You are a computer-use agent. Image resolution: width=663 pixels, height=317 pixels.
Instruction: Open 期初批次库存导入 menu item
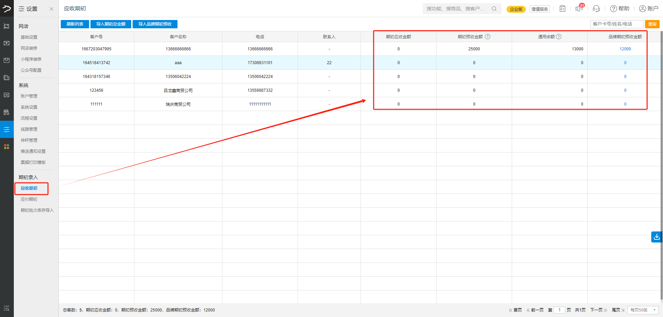tap(37, 210)
